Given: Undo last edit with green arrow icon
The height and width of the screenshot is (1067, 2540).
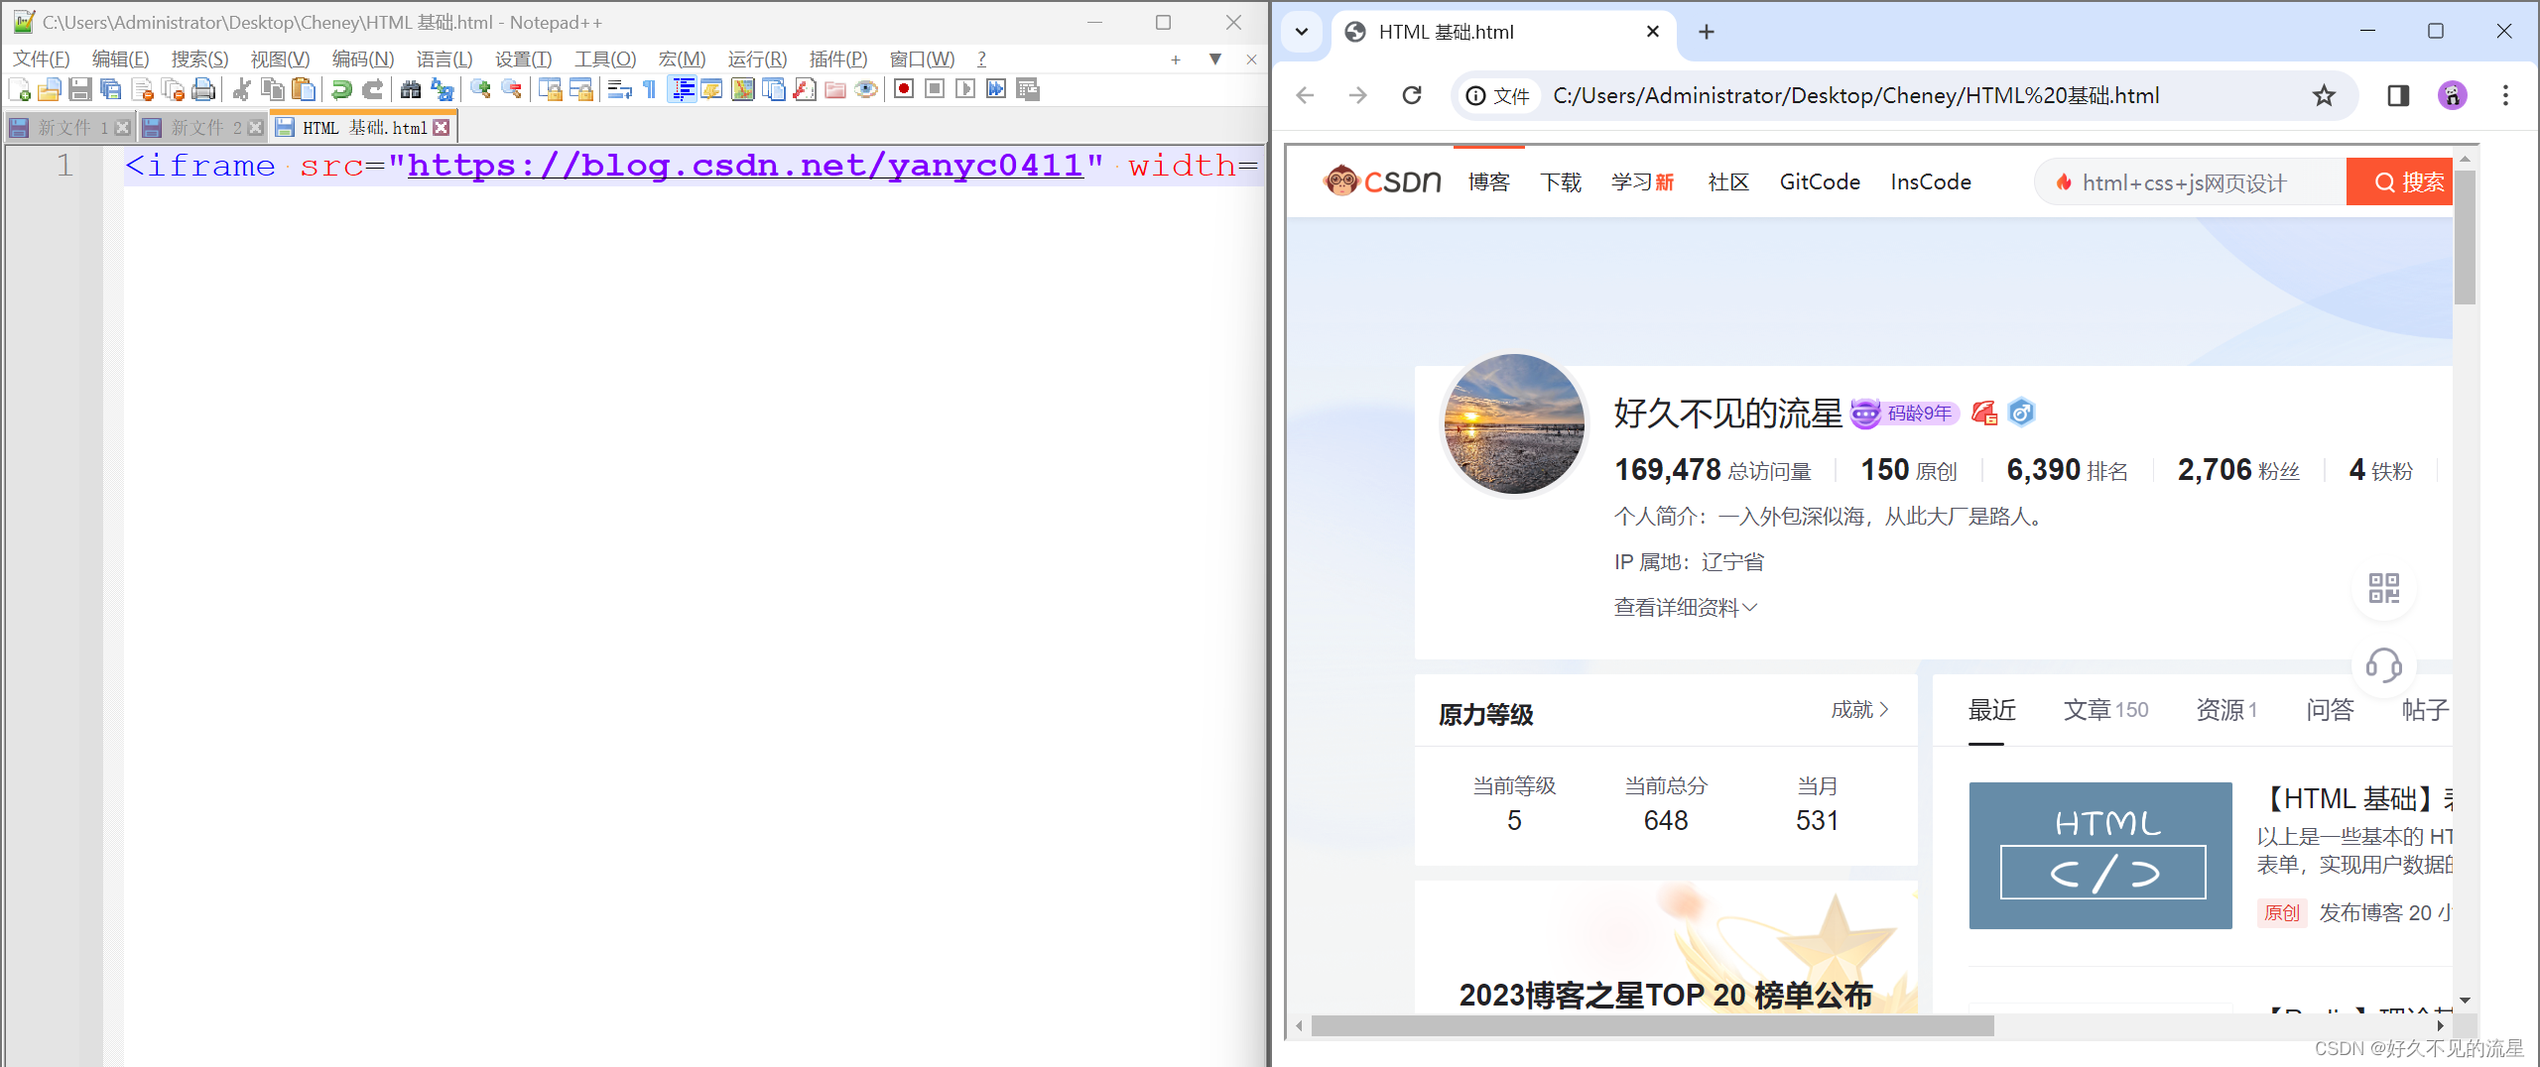Looking at the screenshot, I should click(x=341, y=90).
